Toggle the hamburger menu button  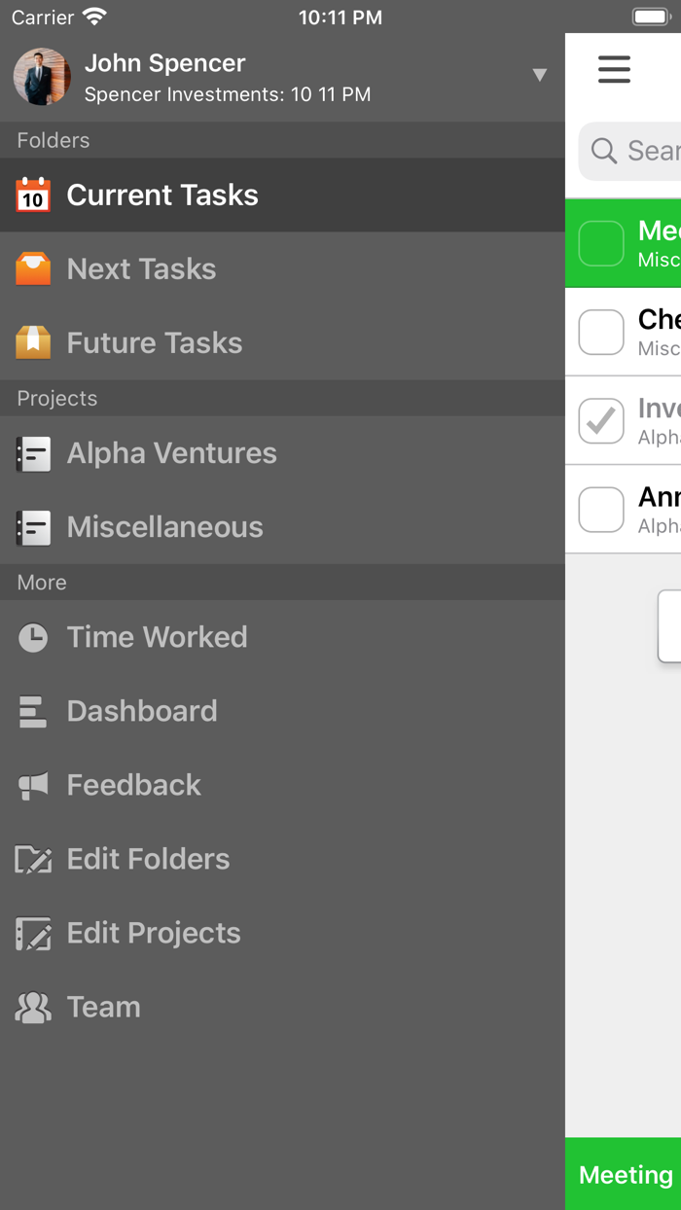[x=614, y=69]
